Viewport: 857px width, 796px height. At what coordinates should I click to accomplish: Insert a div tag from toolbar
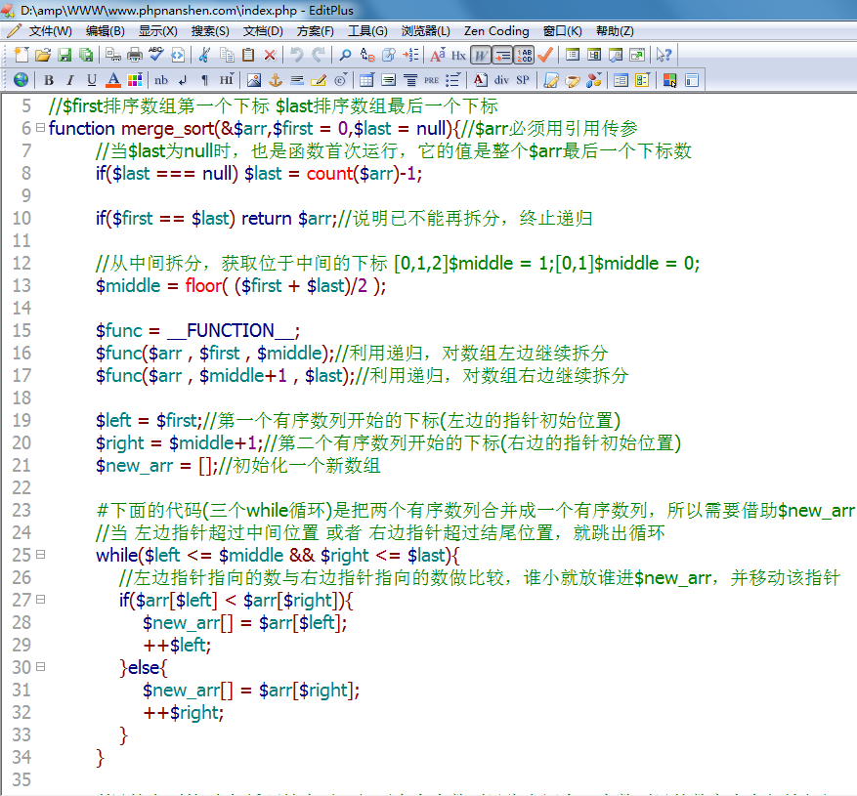point(501,80)
